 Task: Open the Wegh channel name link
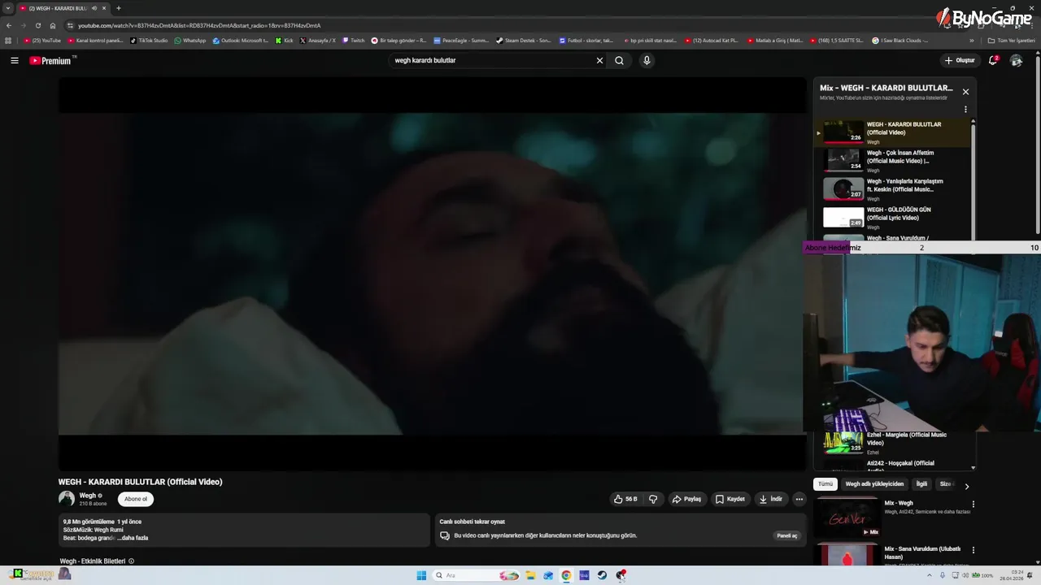point(88,496)
